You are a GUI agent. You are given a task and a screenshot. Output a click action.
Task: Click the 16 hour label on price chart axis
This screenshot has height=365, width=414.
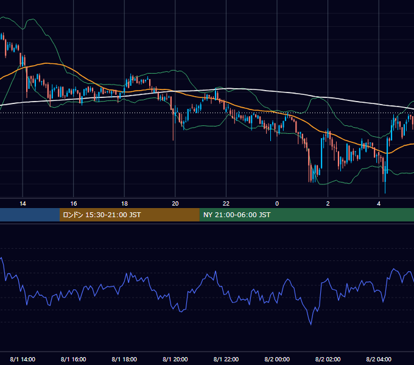(74, 204)
